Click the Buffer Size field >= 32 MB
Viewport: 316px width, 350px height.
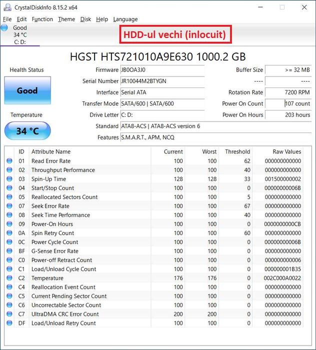(288, 70)
